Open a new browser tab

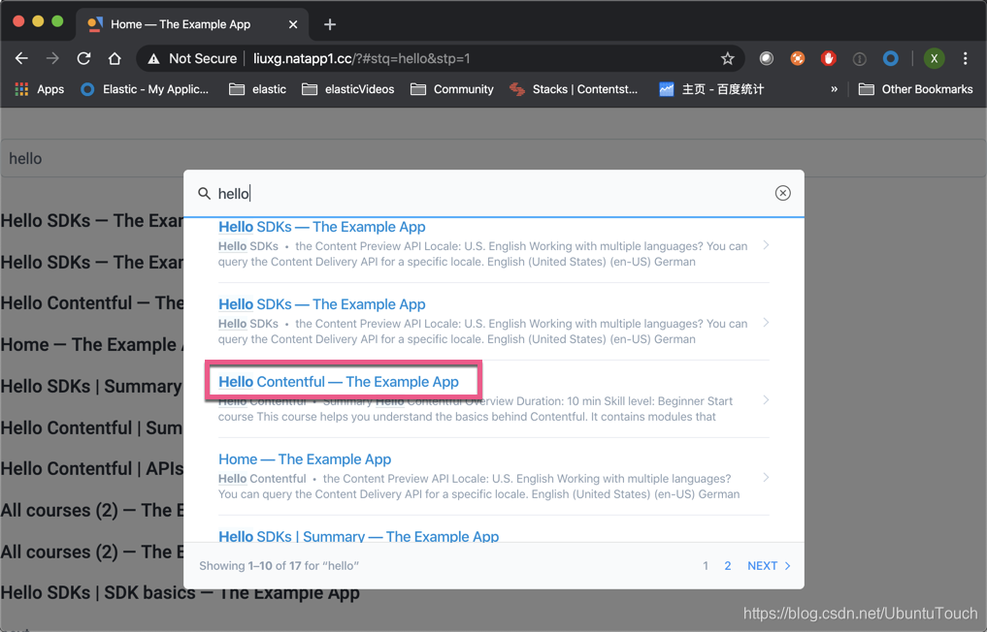(x=330, y=24)
